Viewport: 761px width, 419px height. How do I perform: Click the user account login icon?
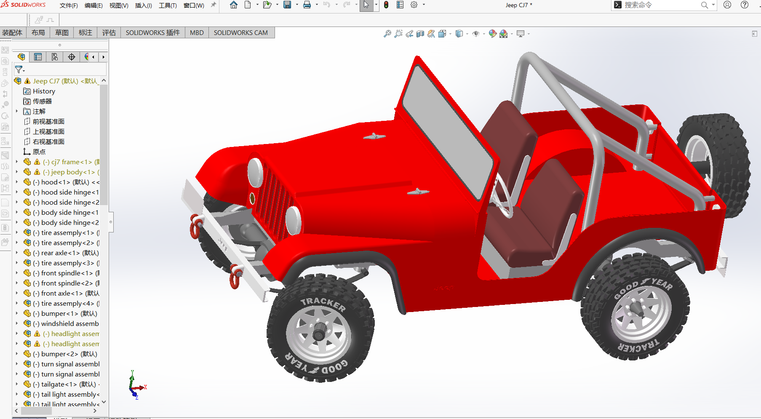click(x=727, y=5)
